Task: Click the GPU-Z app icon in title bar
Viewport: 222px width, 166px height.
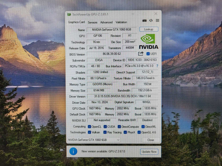Action: click(x=69, y=14)
